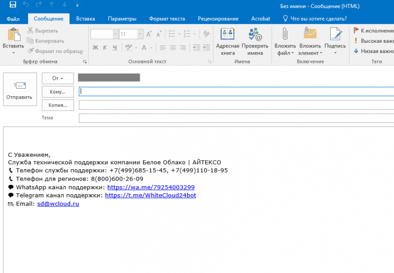Open the Format Text tab
The height and width of the screenshot is (273, 394).
[x=167, y=19]
